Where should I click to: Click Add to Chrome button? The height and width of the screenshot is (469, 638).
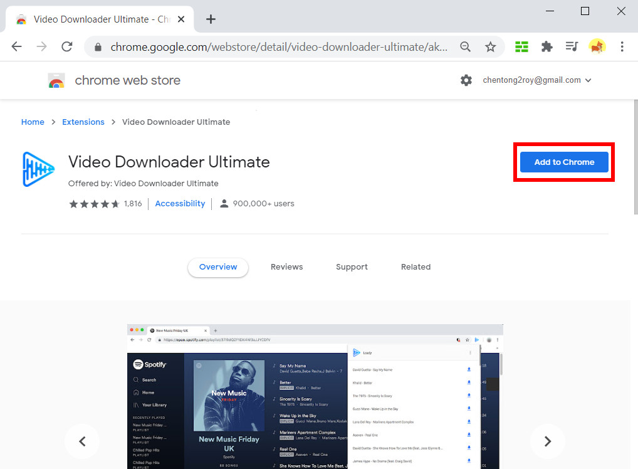click(564, 162)
